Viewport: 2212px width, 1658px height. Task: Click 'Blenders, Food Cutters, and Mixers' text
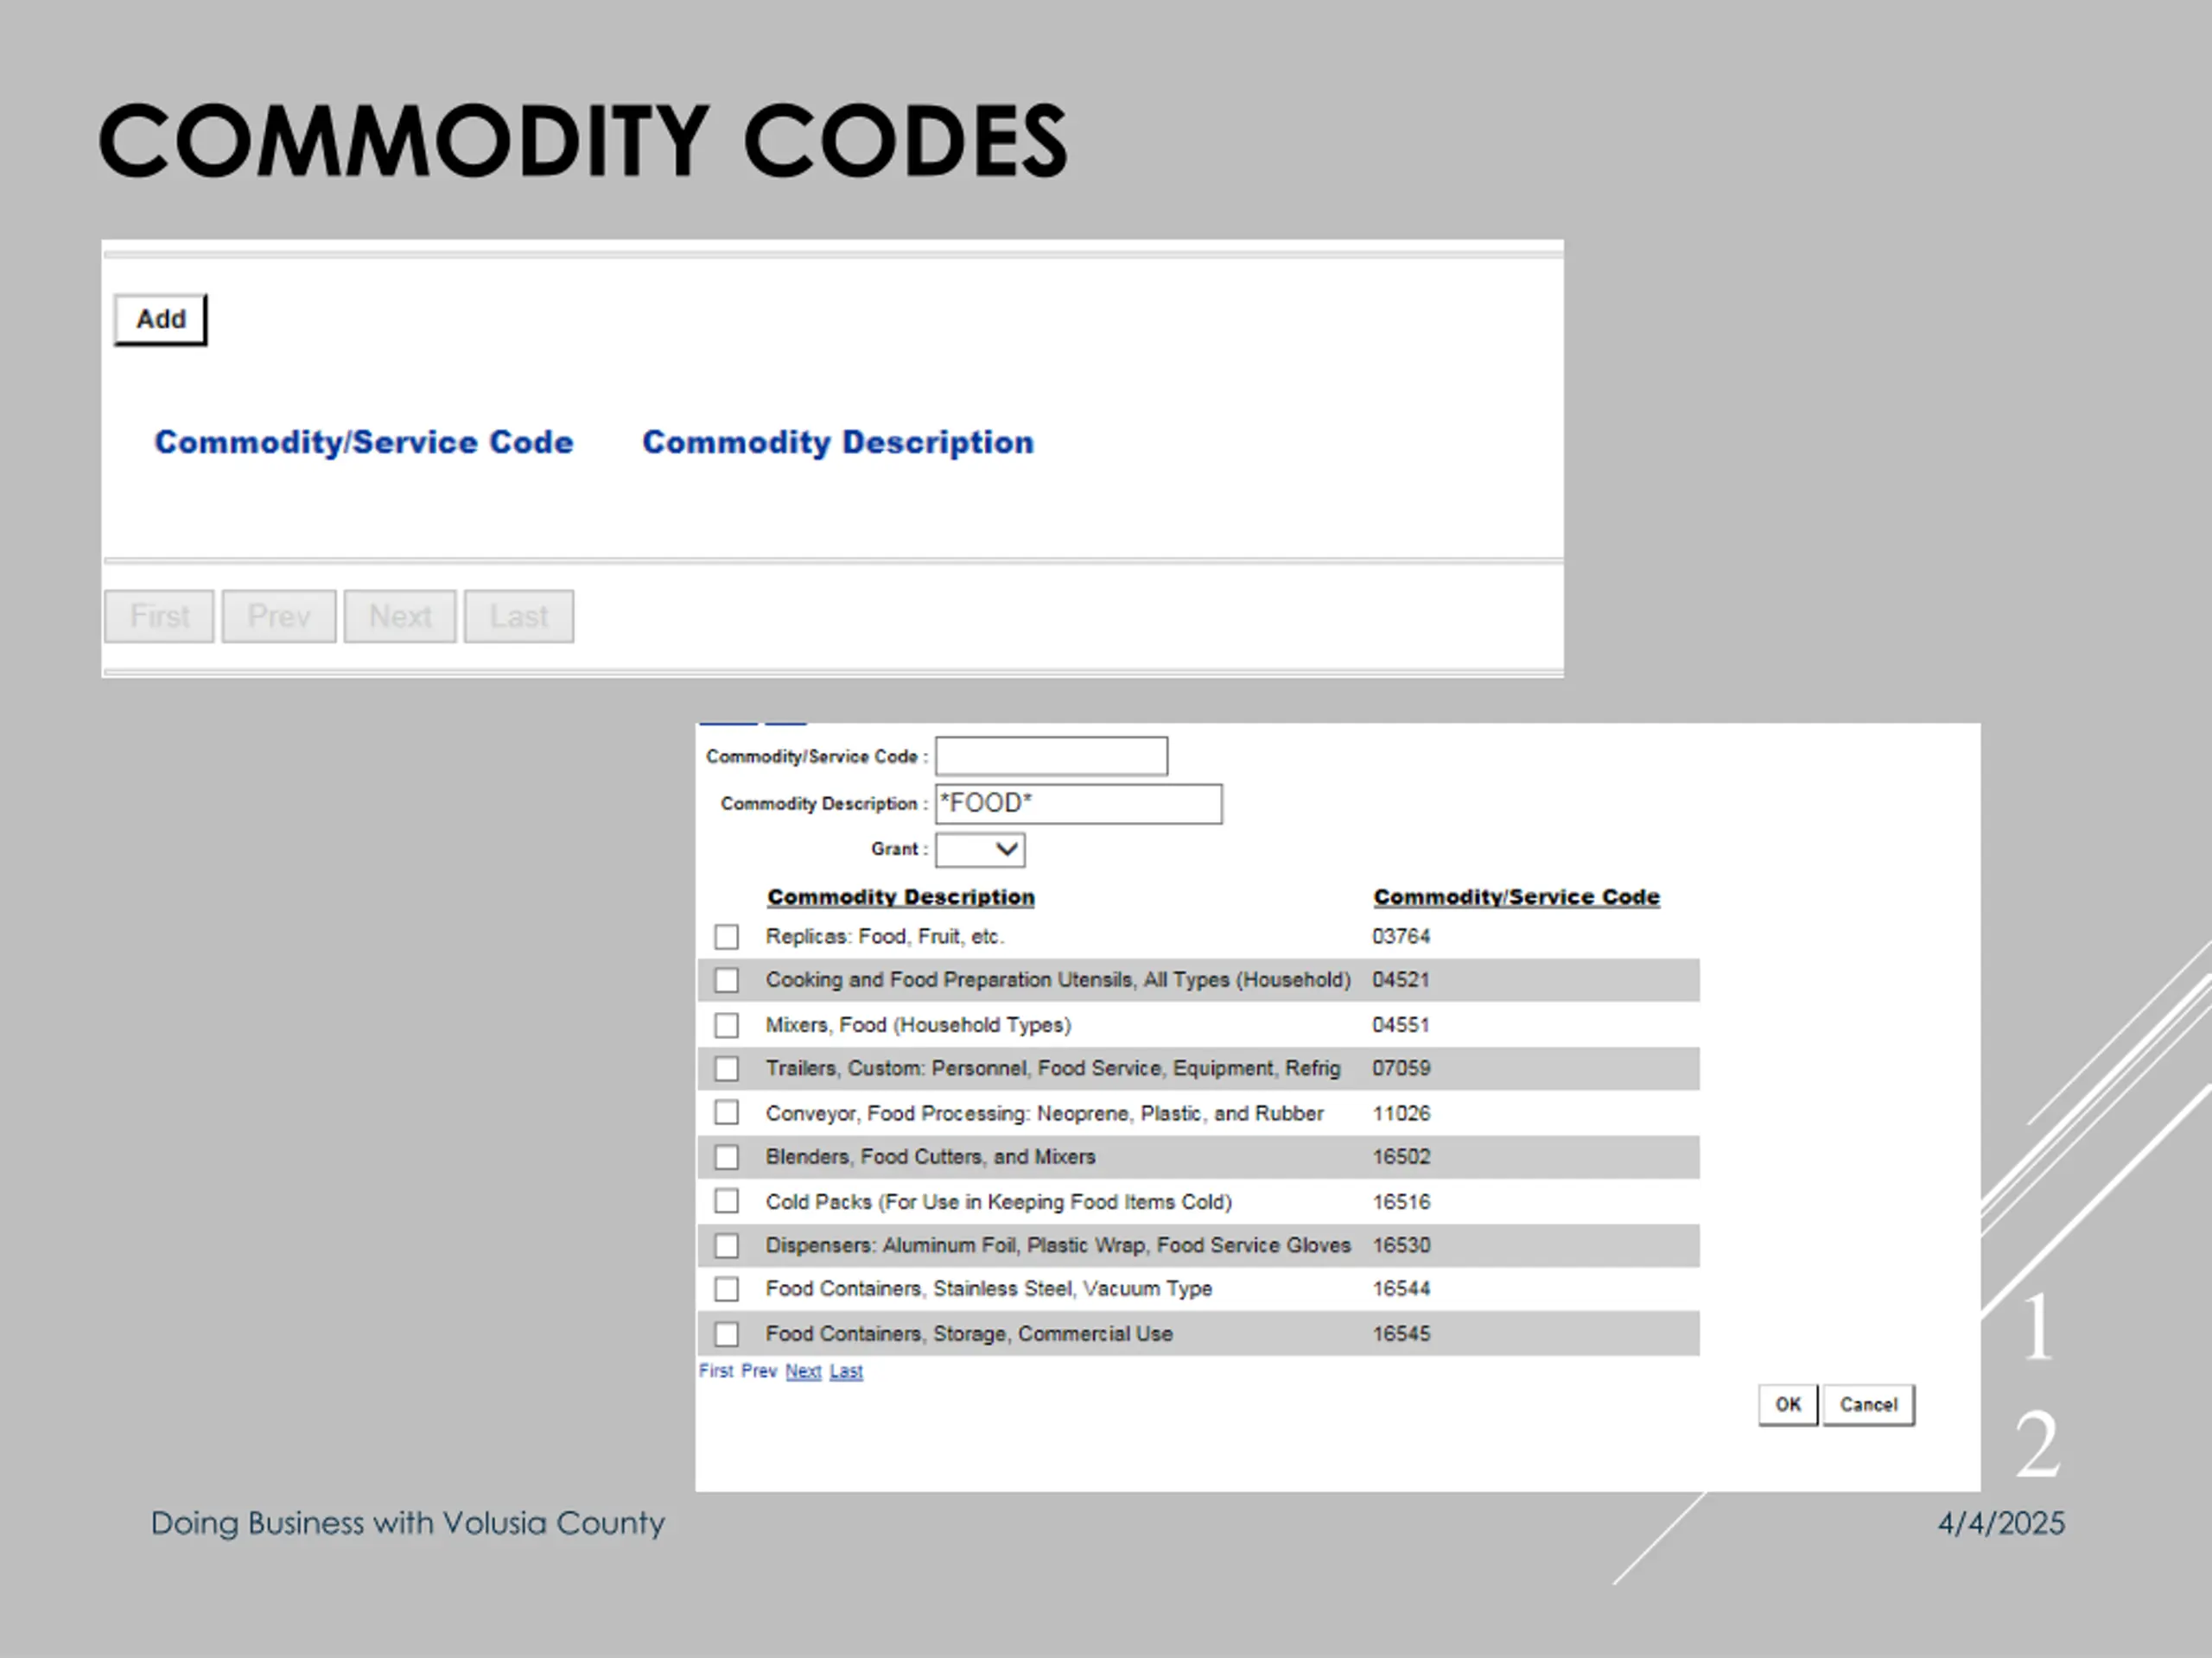click(931, 1157)
